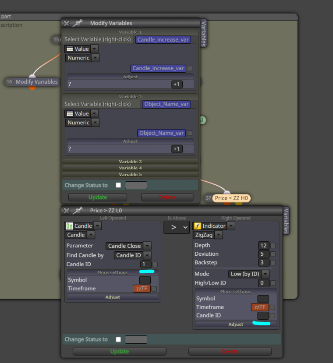Open Mode Low (by ID) dropdown

tap(266, 274)
